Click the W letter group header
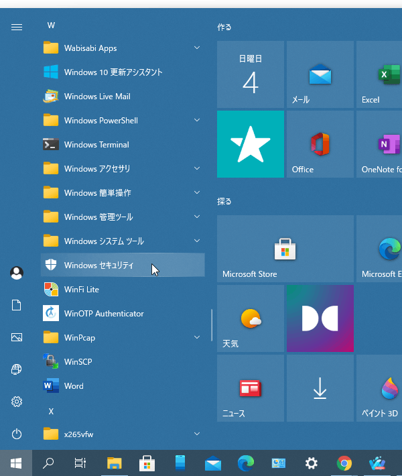The image size is (402, 476). point(51,25)
